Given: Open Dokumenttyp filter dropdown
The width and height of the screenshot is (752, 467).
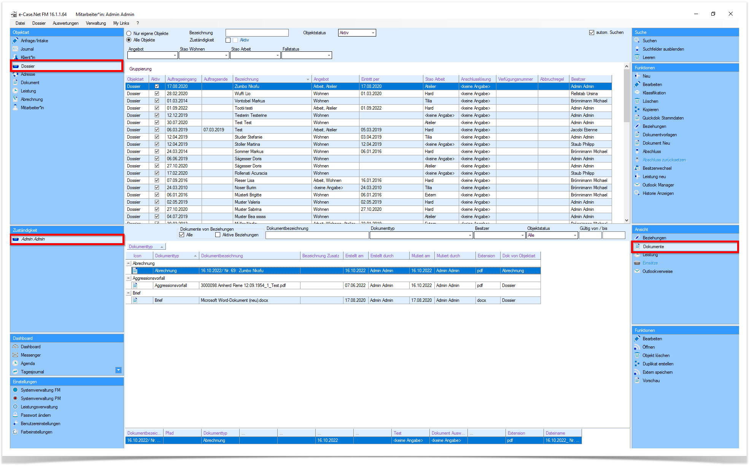Looking at the screenshot, I should (470, 236).
